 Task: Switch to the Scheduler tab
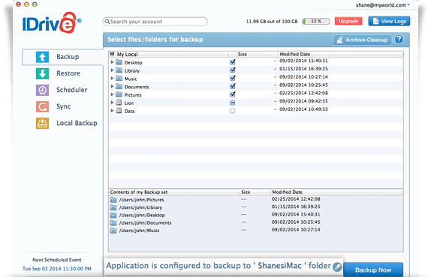pos(62,90)
